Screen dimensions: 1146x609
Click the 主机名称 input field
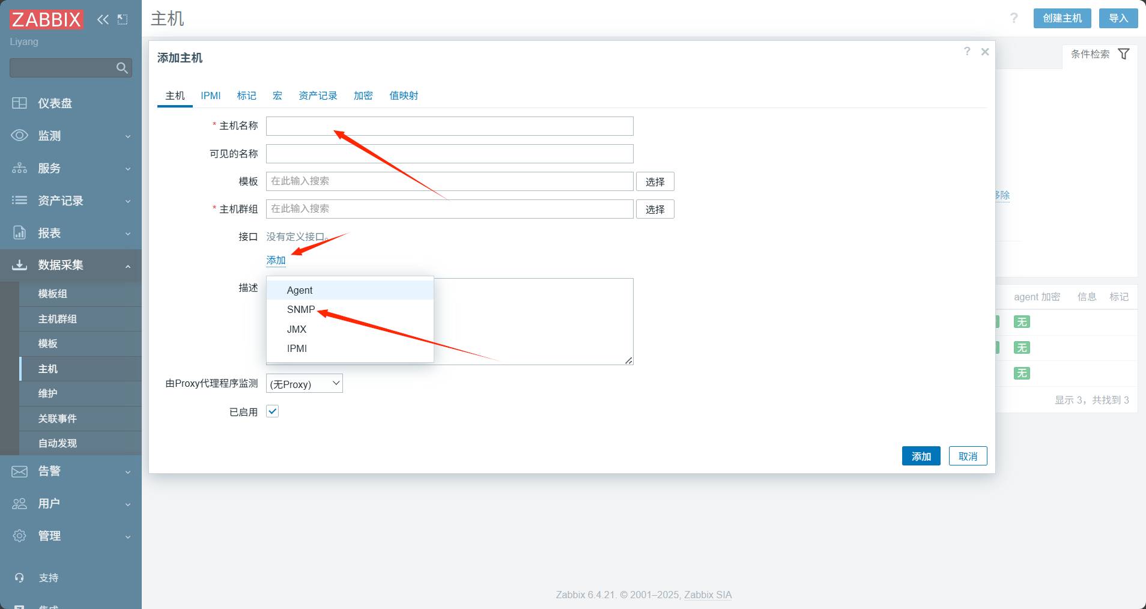click(450, 126)
